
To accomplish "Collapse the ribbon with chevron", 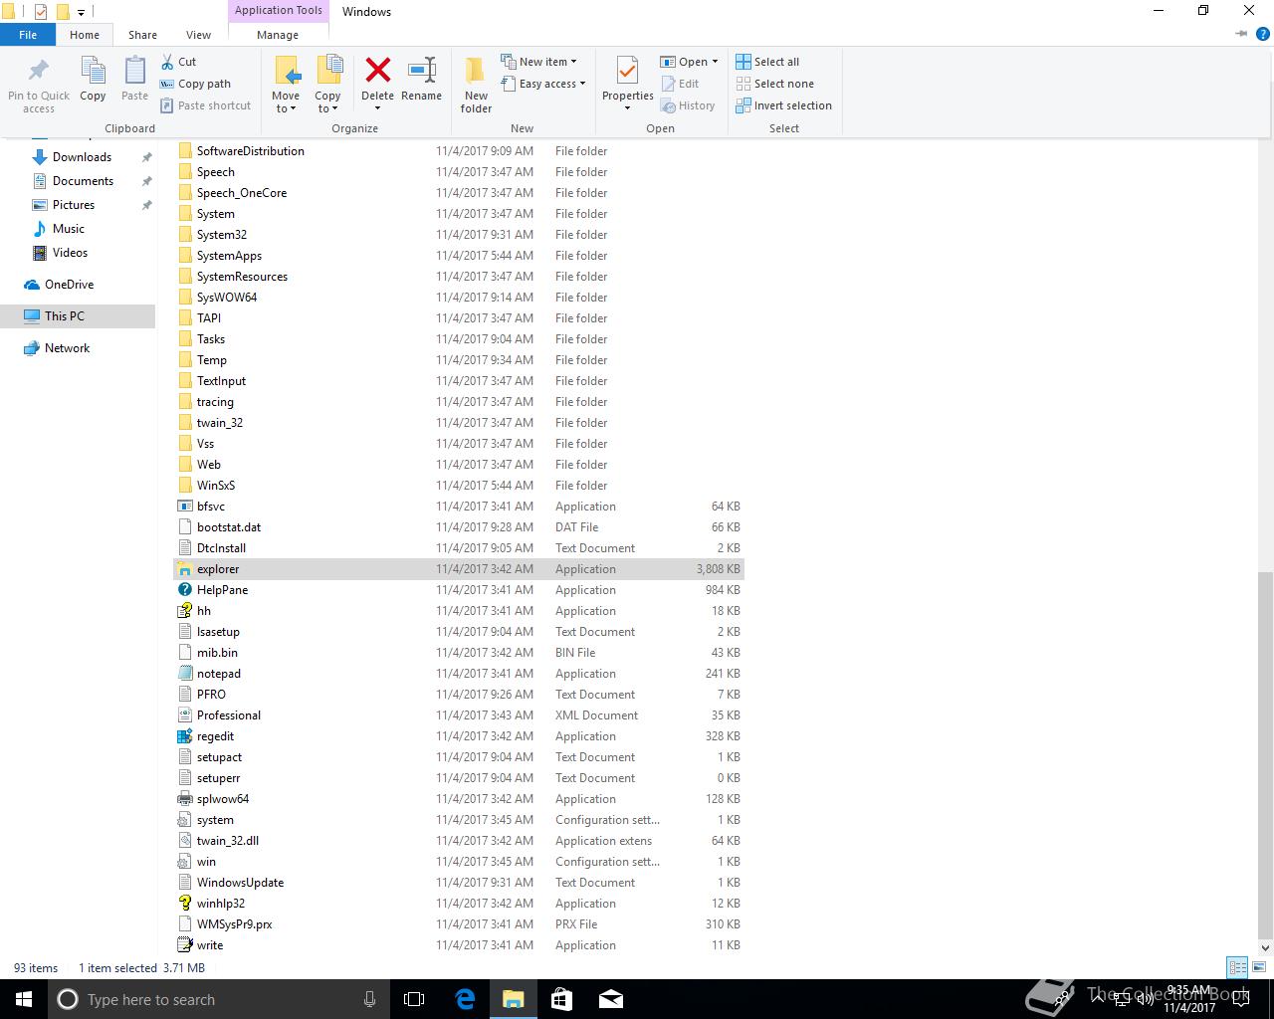I will point(1241,34).
